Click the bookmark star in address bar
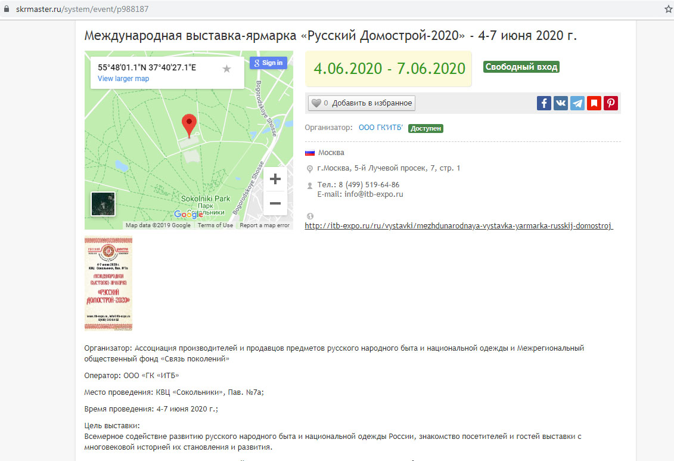The height and width of the screenshot is (461, 674). point(669,9)
